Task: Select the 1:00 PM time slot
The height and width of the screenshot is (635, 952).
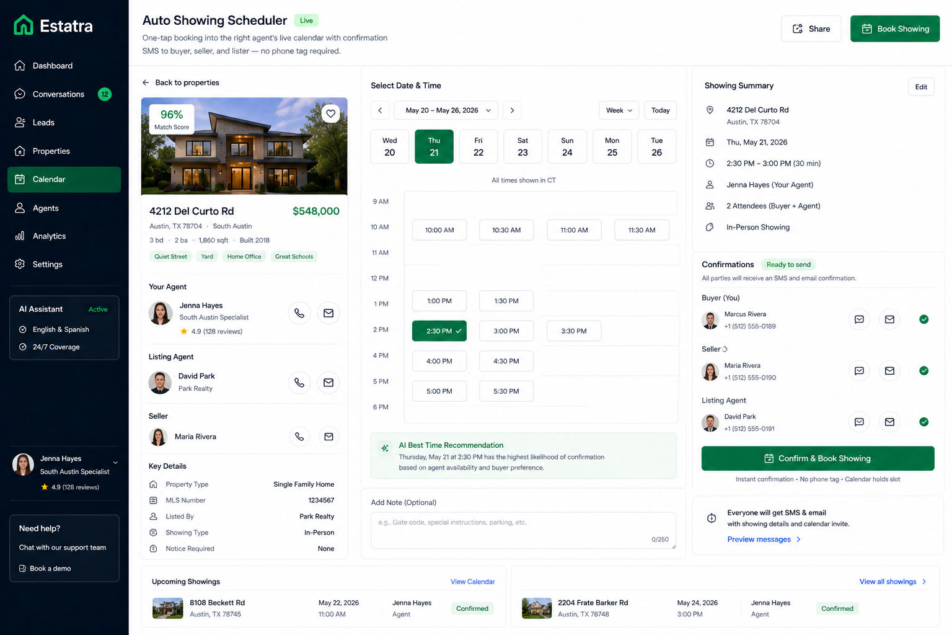Action: (439, 301)
